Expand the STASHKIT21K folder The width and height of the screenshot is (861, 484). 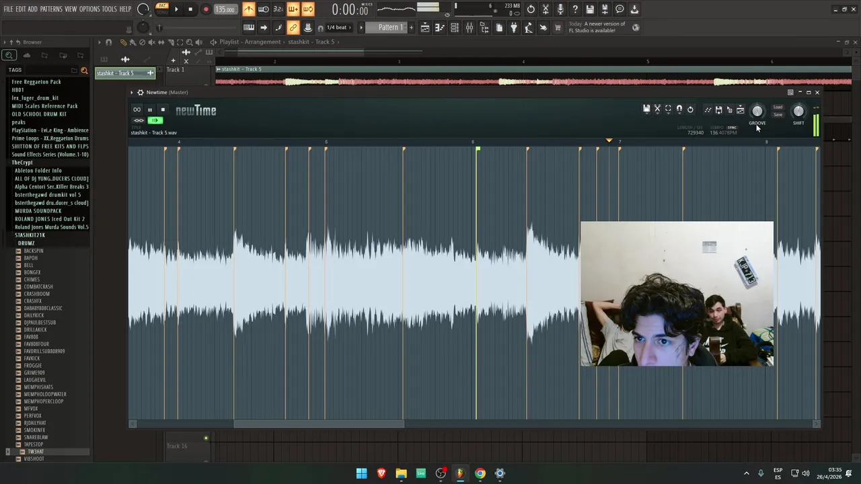30,235
